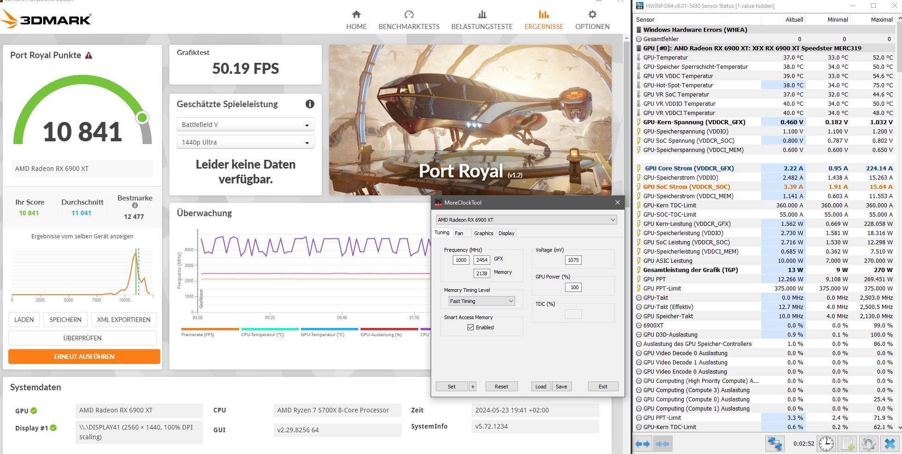
Task: Toggle GPU-Auslastung chart legend
Action: pyautogui.click(x=389, y=333)
